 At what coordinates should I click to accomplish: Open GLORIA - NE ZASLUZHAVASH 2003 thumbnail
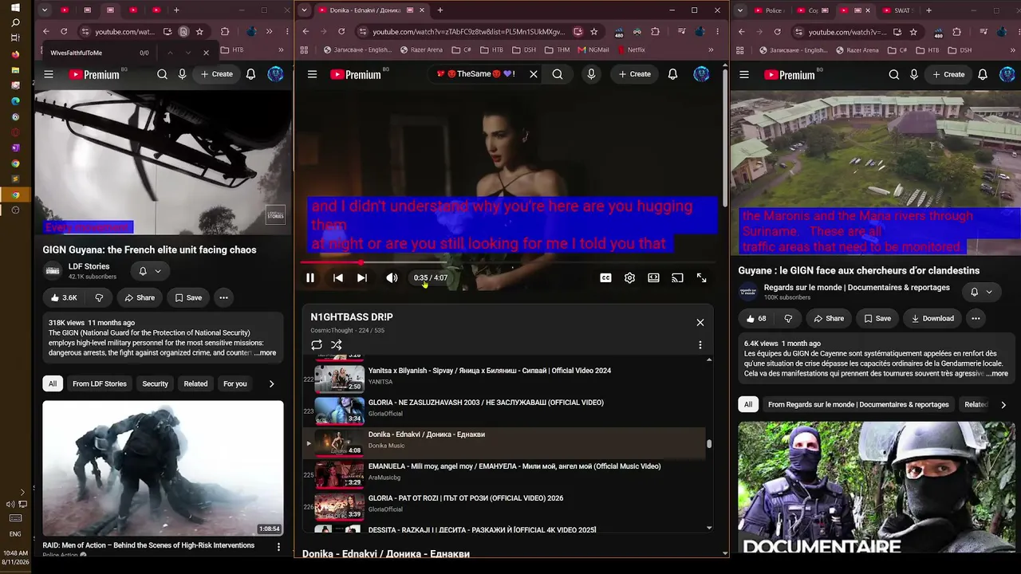[x=339, y=410]
